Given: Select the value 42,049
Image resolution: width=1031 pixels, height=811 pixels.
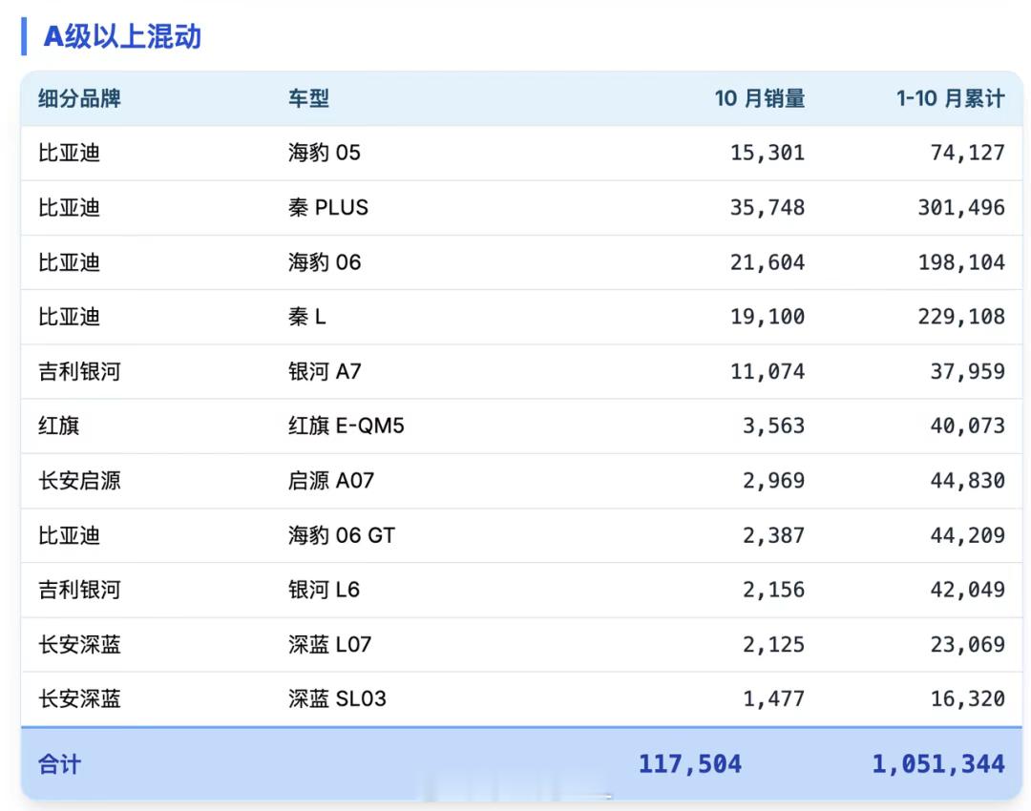Looking at the screenshot, I should coord(967,590).
